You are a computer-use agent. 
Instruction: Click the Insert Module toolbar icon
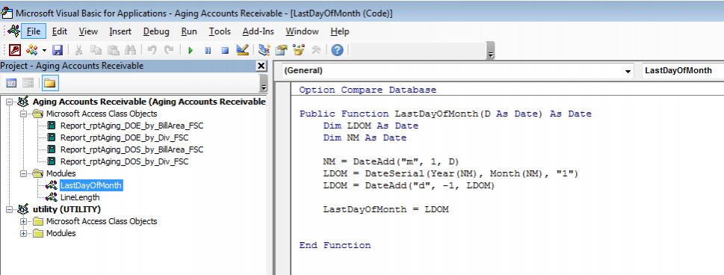(x=32, y=50)
